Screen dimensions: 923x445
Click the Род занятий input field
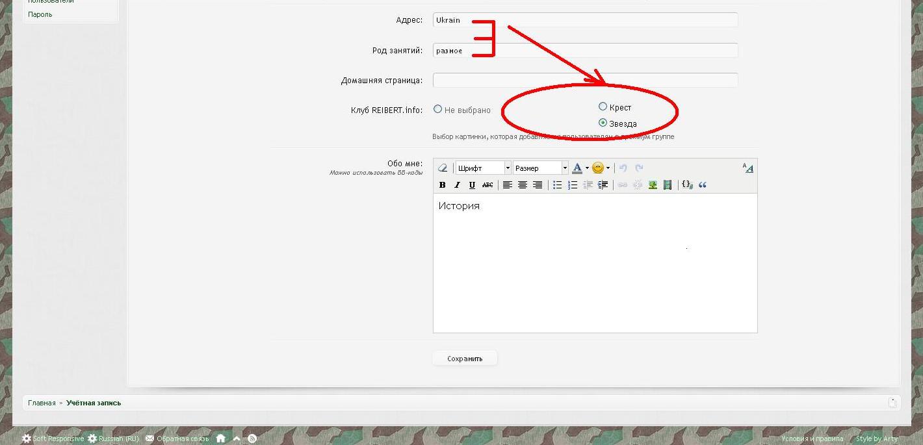[x=586, y=50]
